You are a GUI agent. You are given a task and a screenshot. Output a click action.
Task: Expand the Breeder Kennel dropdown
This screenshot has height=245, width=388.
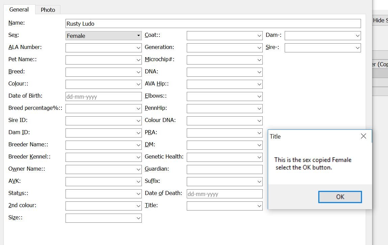138,157
